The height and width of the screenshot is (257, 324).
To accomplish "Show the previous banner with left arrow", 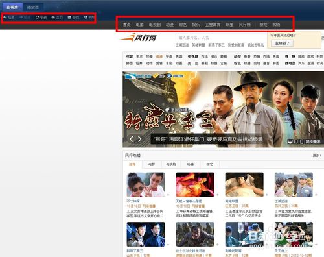I will click(132, 139).
